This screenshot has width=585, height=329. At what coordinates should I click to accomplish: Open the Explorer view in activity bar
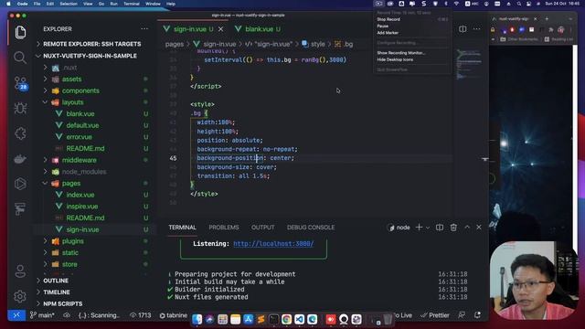[20, 33]
